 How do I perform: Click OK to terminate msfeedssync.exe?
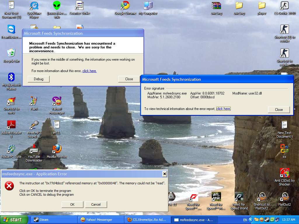coord(72,204)
